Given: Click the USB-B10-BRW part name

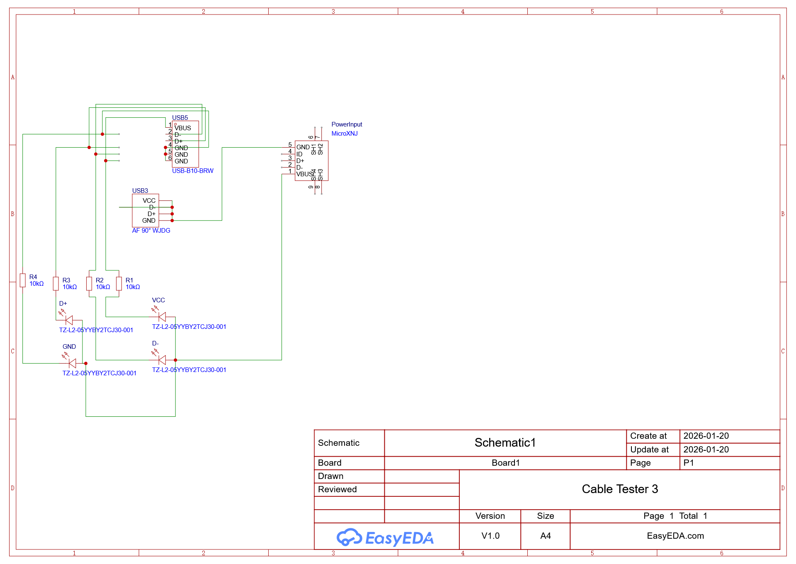Looking at the screenshot, I should [x=193, y=171].
